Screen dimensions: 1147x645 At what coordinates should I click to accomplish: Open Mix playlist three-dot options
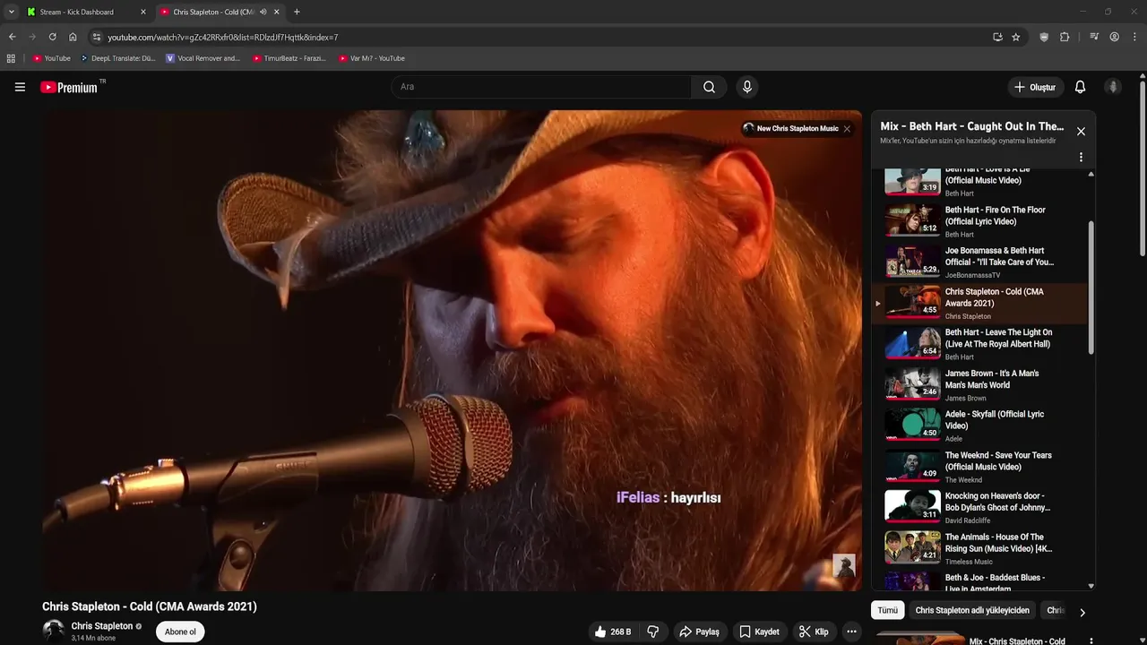[1081, 157]
